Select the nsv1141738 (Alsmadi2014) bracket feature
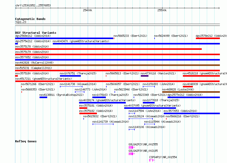227x163 pixels. click(x=71, y=87)
